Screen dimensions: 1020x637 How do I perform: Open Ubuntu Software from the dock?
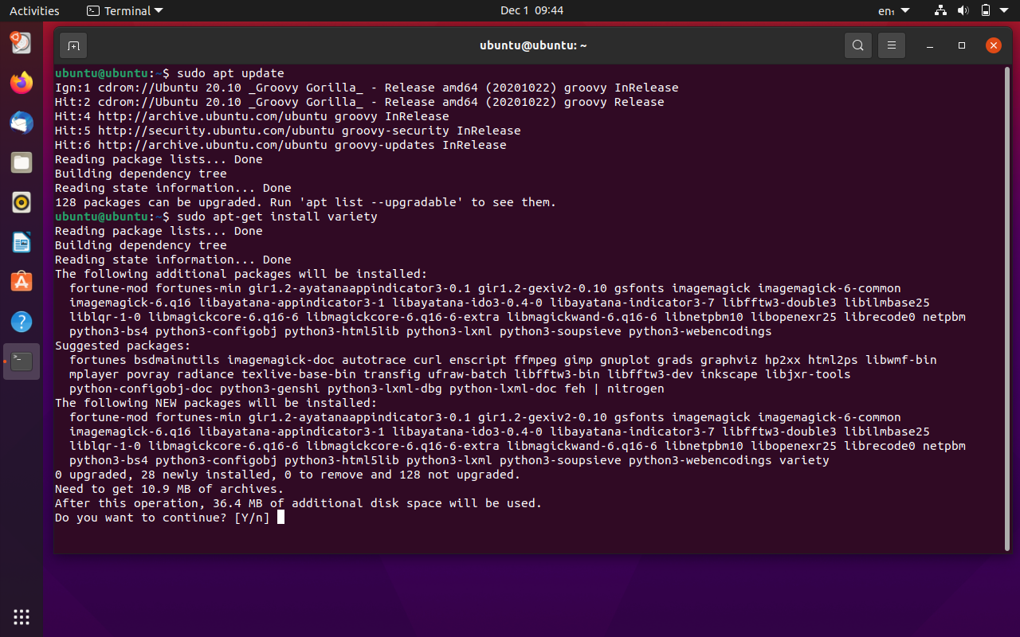point(22,282)
